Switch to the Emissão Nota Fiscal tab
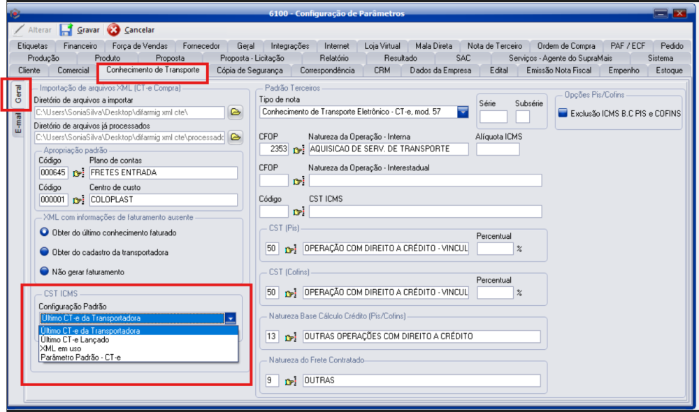The width and height of the screenshot is (699, 412). click(559, 71)
